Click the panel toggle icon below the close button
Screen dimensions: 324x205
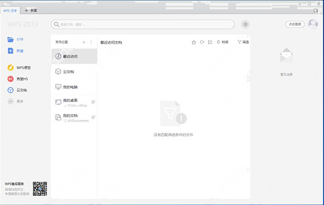316,10
